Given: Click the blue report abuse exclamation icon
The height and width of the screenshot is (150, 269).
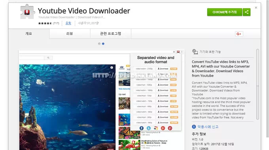Looking at the screenshot, I should 194,127.
